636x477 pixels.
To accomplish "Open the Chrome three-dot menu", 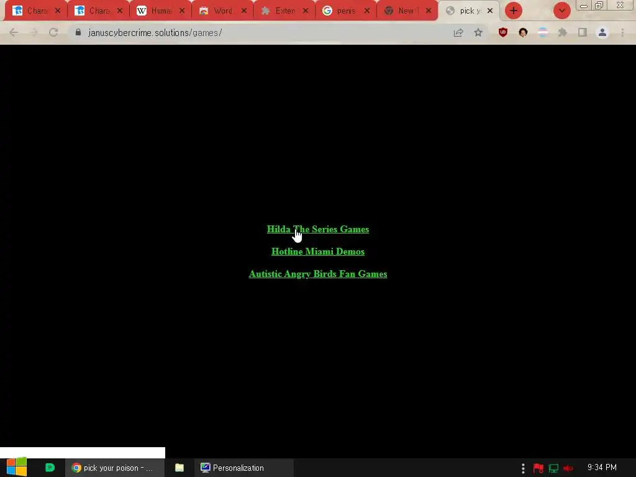I will coord(622,32).
